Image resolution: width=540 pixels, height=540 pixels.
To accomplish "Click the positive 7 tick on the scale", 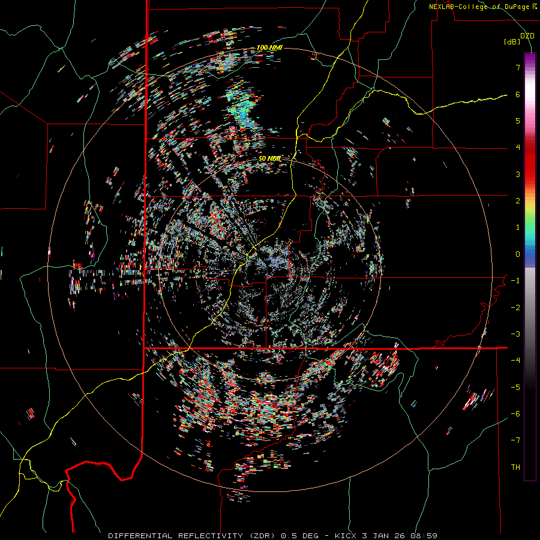I will [x=518, y=67].
